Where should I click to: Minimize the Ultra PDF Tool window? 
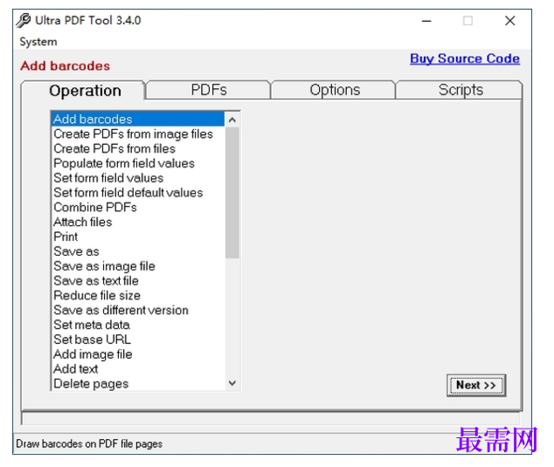tap(426, 21)
